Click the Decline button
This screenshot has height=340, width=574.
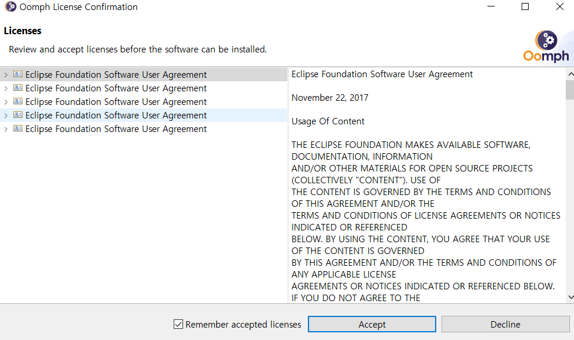(505, 324)
